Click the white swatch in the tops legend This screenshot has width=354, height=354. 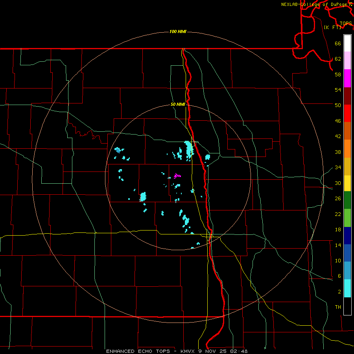pos(347,43)
